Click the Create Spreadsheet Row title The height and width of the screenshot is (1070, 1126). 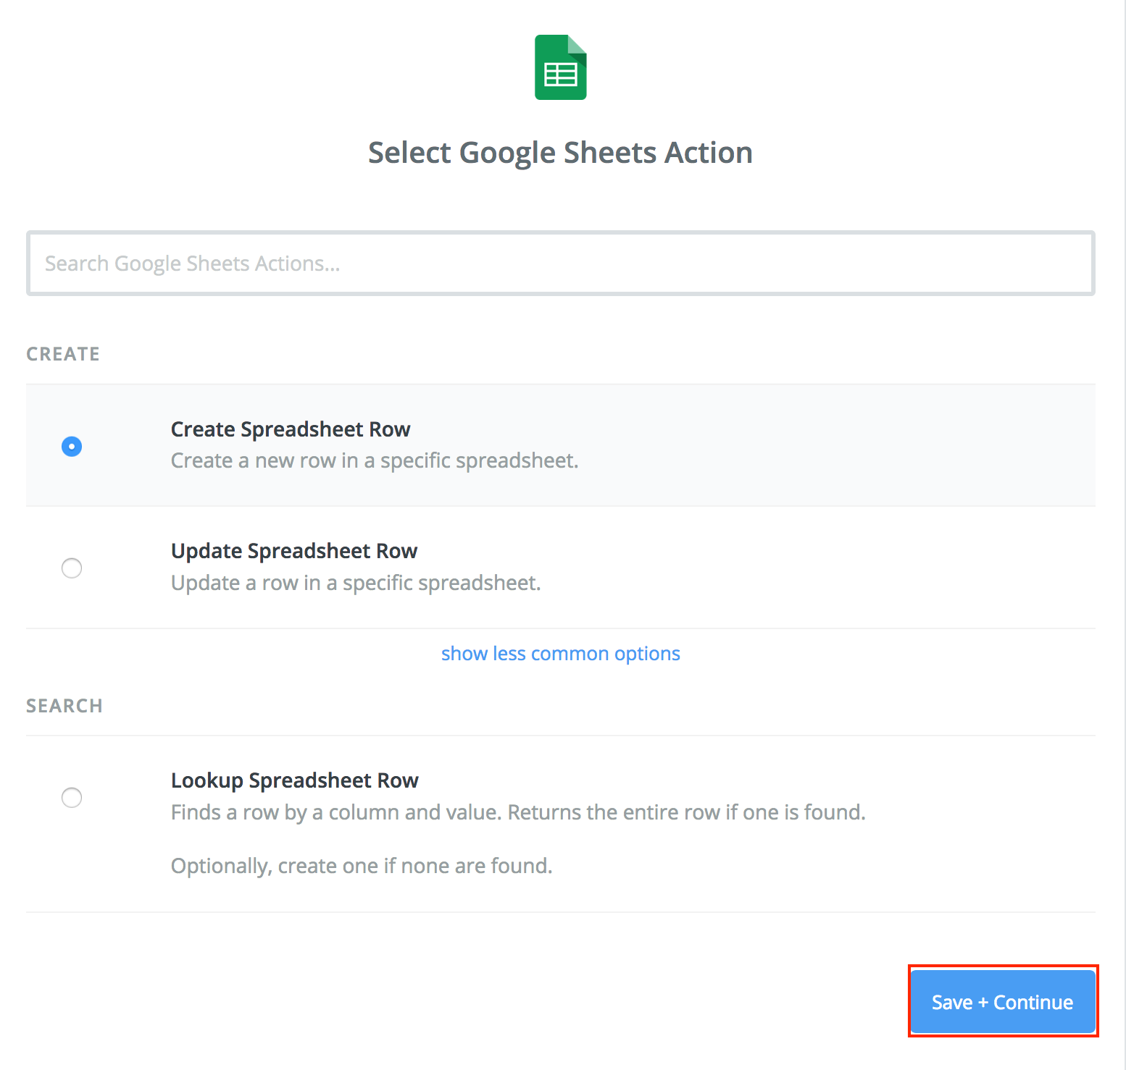(291, 429)
